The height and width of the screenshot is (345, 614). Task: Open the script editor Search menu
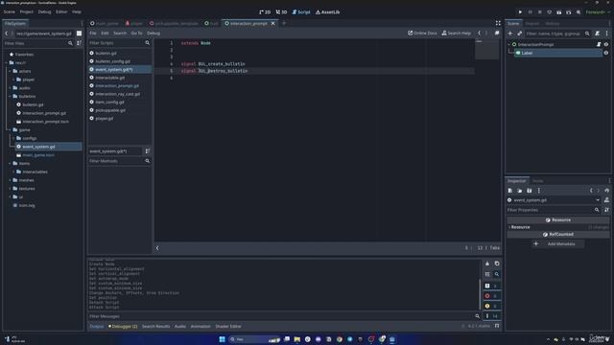(120, 34)
